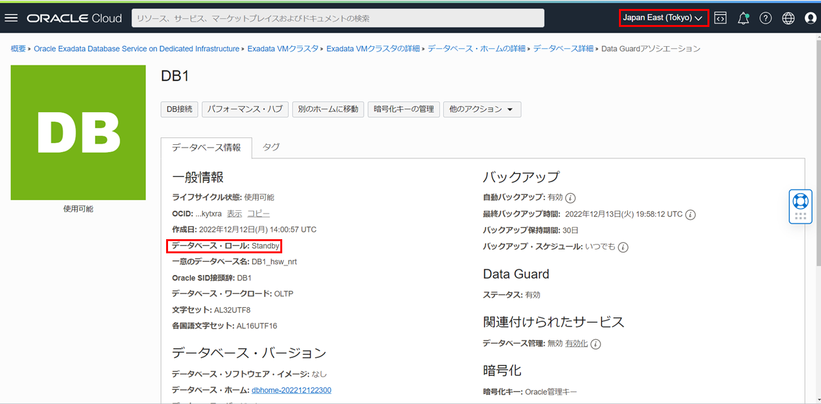Show info for 最終バックアップ時間
The image size is (821, 404).
coord(691,214)
